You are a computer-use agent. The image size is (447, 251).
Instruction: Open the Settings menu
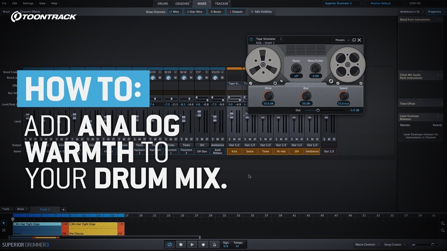[28, 3]
